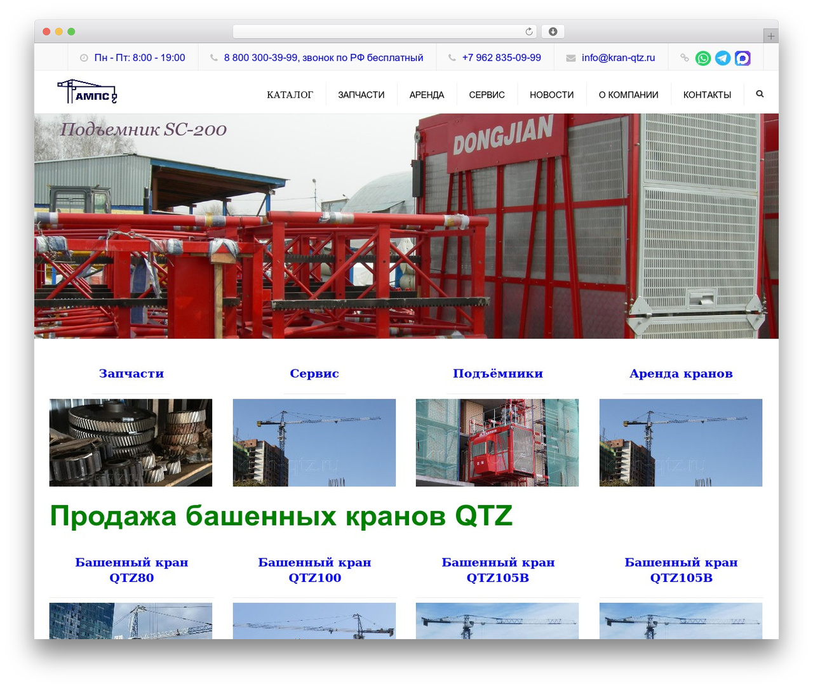Viewport: 813px width, 688px height.
Task: Open the СЕРВИС menu item
Action: pos(487,95)
